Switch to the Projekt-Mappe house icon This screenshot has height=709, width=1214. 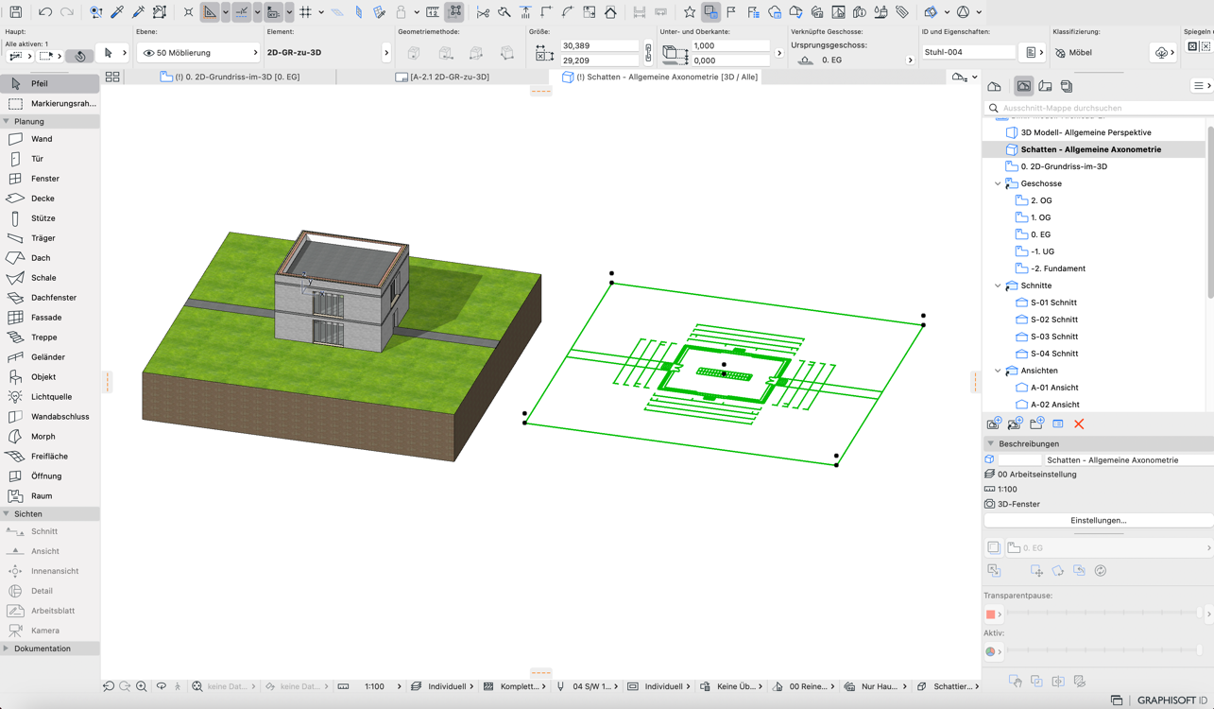(x=994, y=86)
